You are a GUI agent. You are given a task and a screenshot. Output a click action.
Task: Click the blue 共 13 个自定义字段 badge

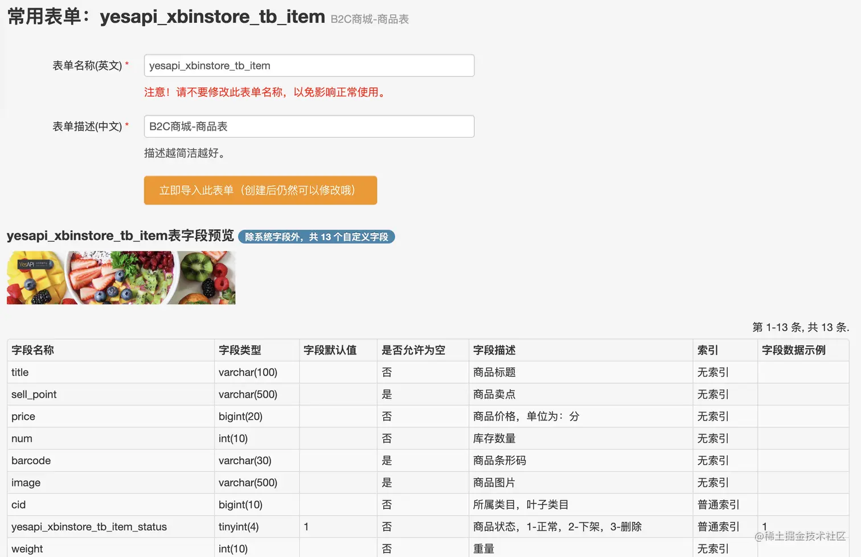(316, 237)
